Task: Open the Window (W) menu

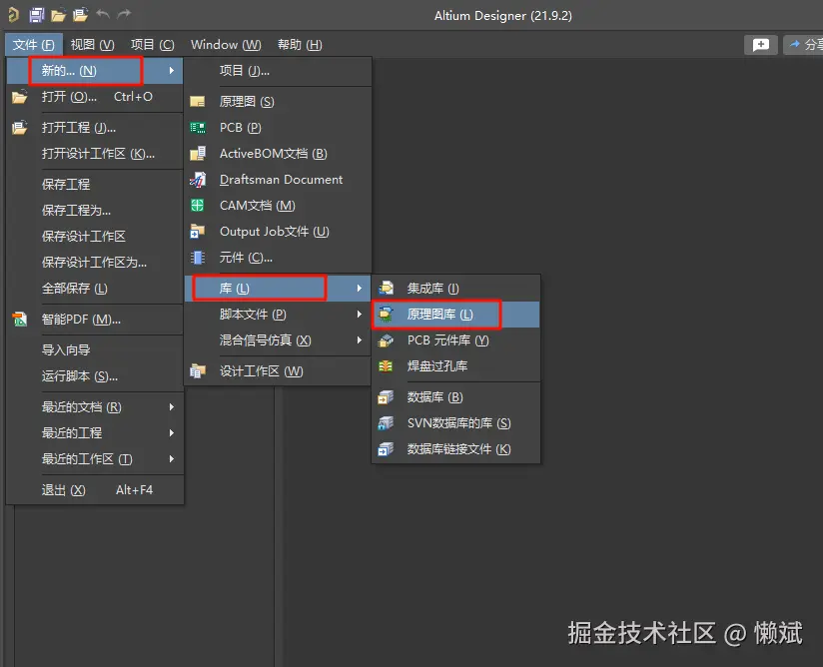Action: [x=226, y=45]
